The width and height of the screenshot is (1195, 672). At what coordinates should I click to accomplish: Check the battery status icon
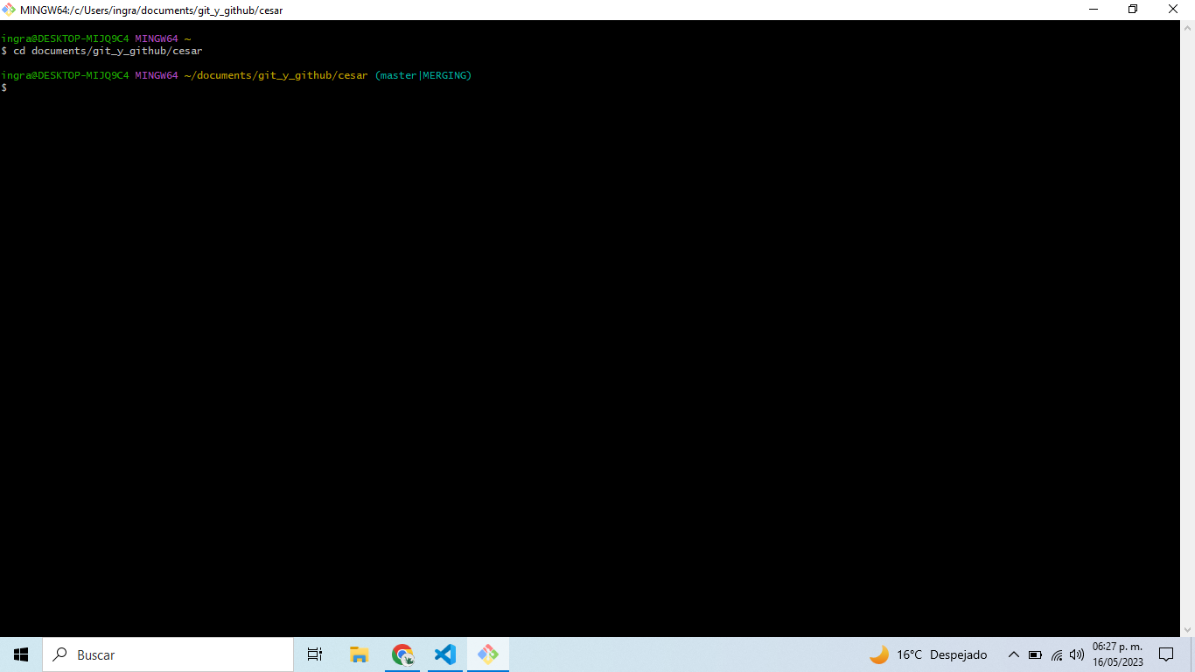(x=1035, y=654)
